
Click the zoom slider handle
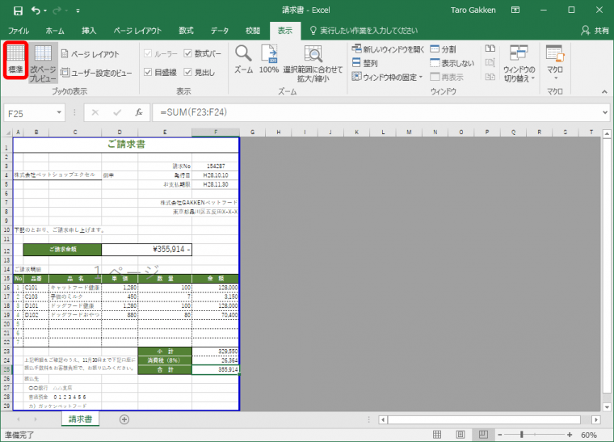point(522,435)
